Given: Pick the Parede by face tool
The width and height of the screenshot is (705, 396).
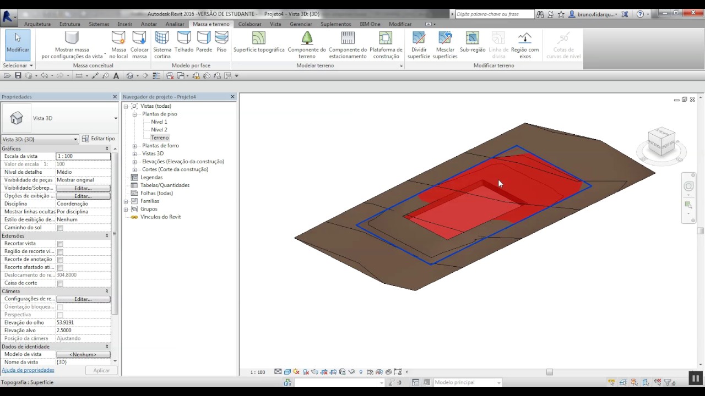Looking at the screenshot, I should (204, 42).
